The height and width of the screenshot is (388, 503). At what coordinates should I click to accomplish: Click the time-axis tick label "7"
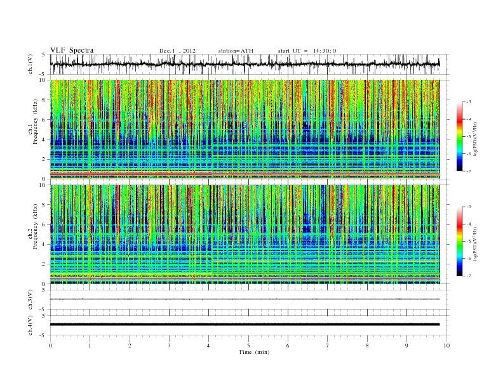(328, 346)
